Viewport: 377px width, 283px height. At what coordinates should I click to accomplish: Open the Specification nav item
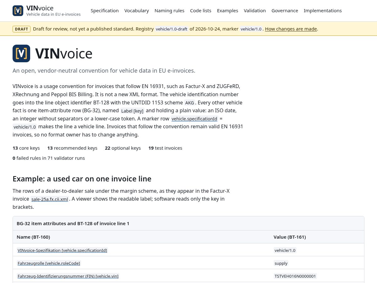point(105,11)
